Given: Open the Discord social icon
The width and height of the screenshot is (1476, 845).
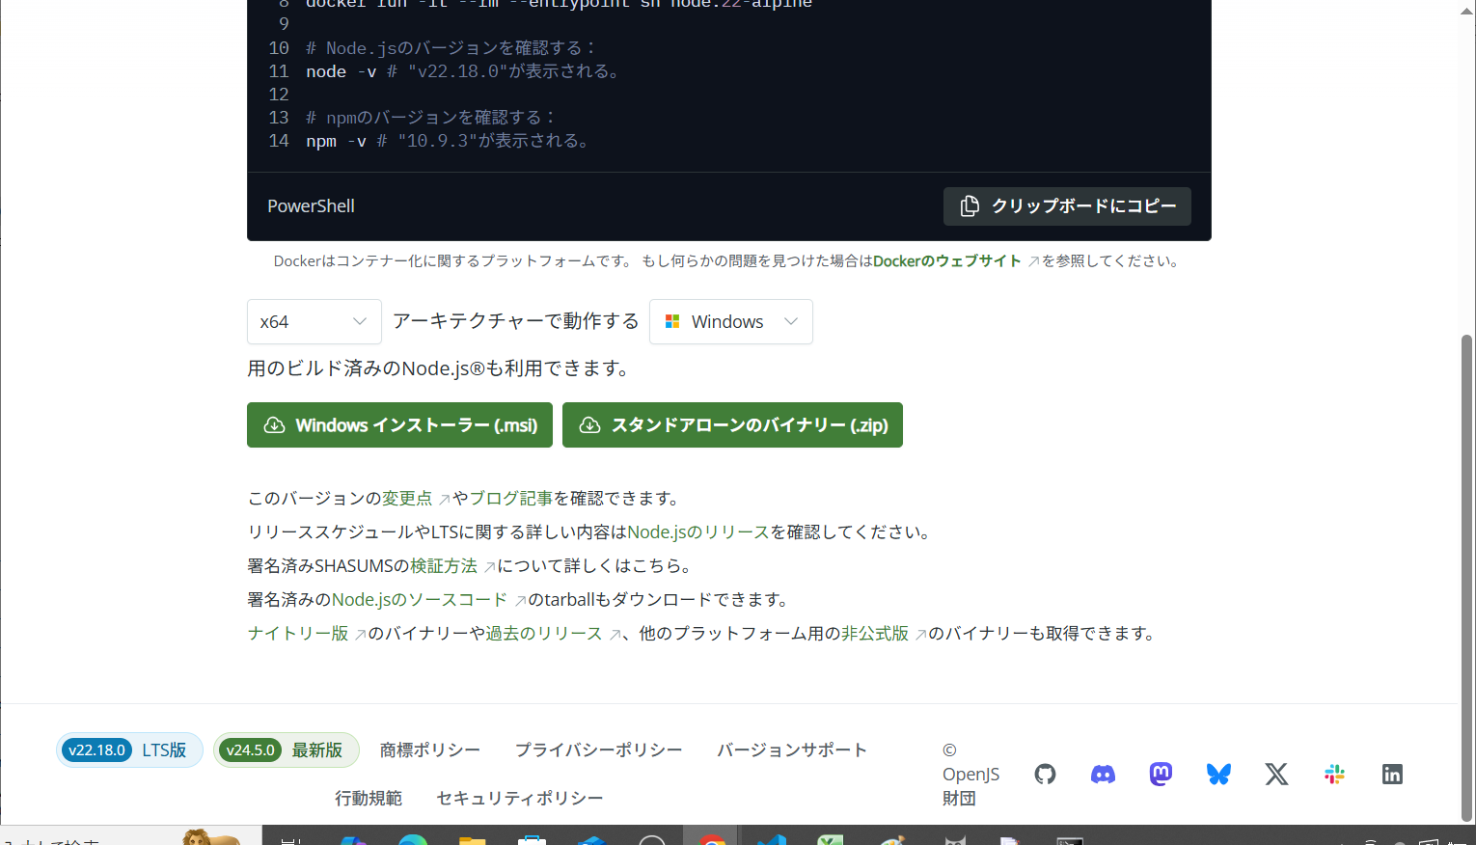Looking at the screenshot, I should (x=1103, y=774).
